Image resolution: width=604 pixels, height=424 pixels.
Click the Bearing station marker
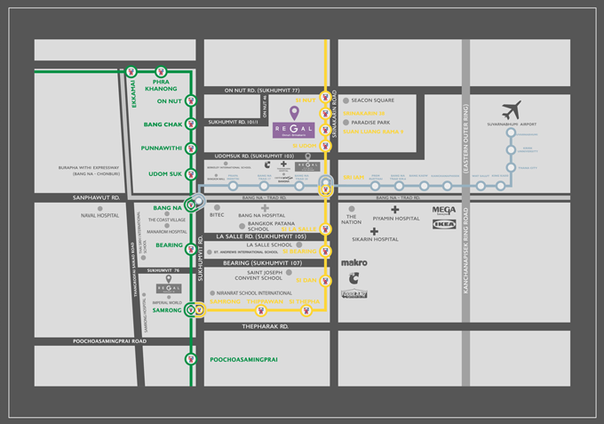[190, 244]
